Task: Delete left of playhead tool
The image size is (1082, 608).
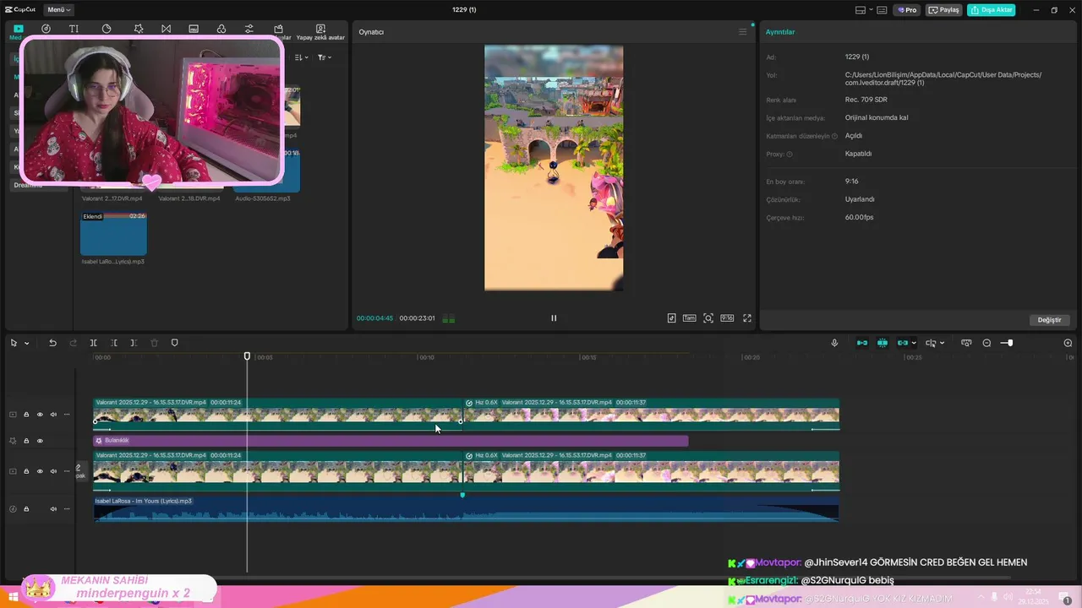Action: (x=114, y=343)
